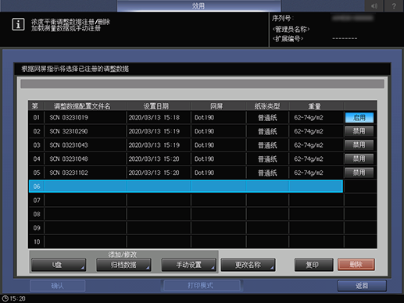Select row SCN 03231019

pyautogui.click(x=185, y=118)
